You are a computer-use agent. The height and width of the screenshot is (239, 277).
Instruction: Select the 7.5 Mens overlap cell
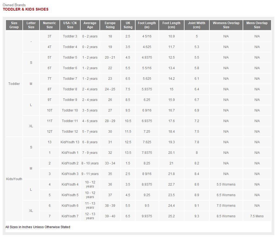point(257,216)
